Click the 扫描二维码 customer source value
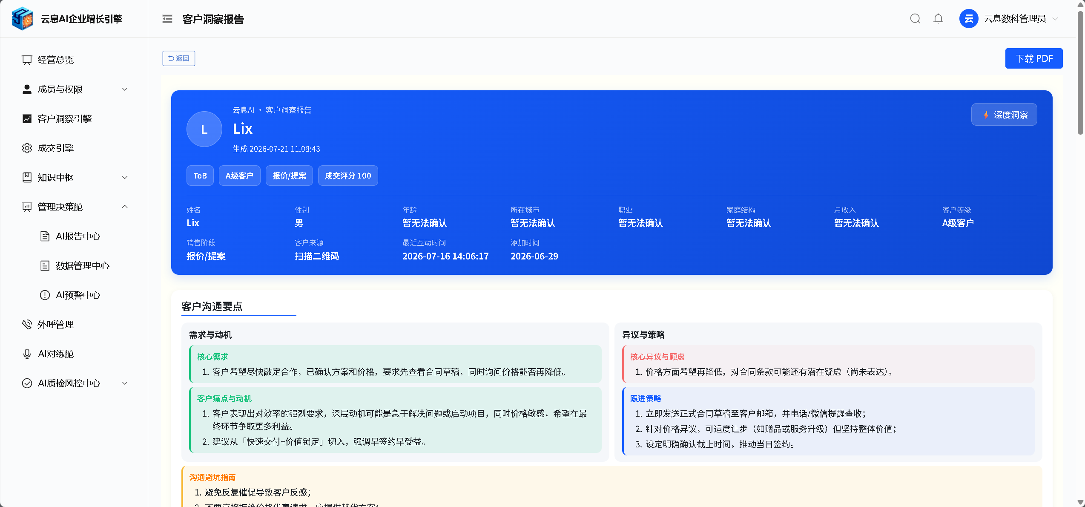1085x507 pixels. 317,256
